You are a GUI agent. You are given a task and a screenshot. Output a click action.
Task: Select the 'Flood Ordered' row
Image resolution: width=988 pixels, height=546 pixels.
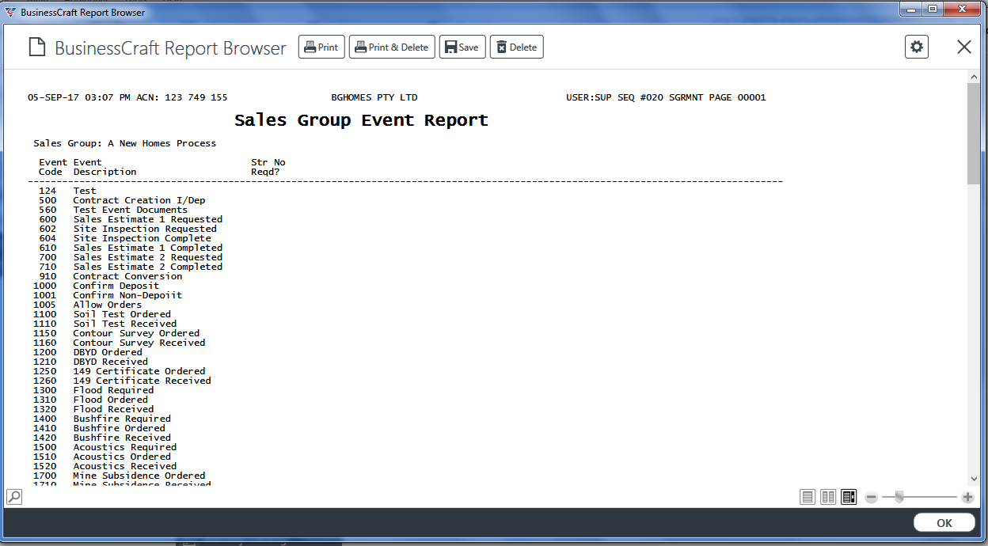(111, 400)
